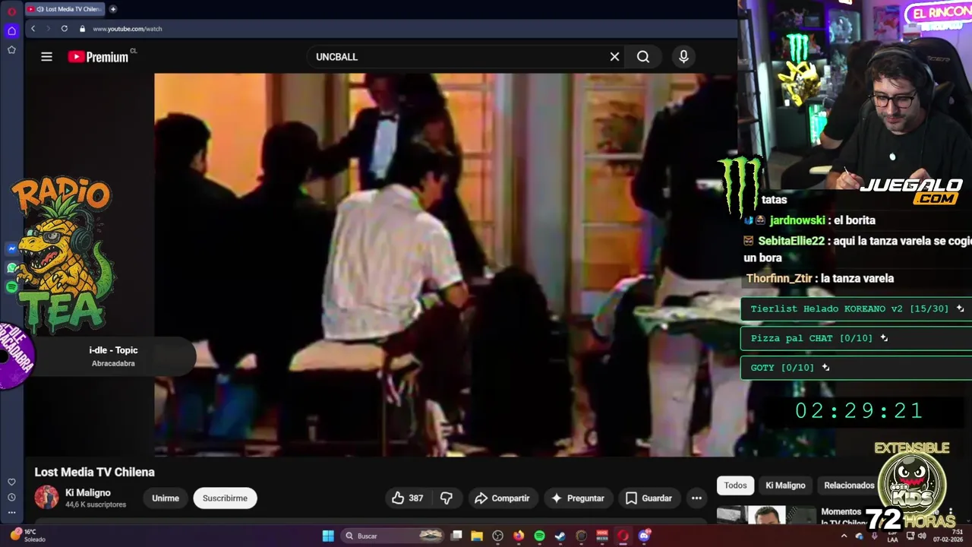
Task: Go back with browser back arrow
Action: [x=33, y=29]
